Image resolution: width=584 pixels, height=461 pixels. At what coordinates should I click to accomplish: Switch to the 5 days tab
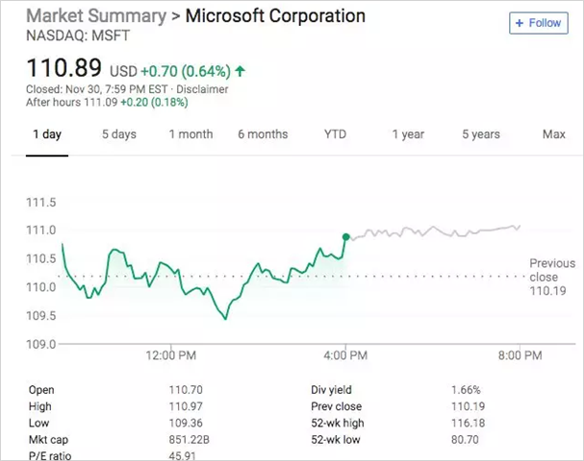point(119,134)
